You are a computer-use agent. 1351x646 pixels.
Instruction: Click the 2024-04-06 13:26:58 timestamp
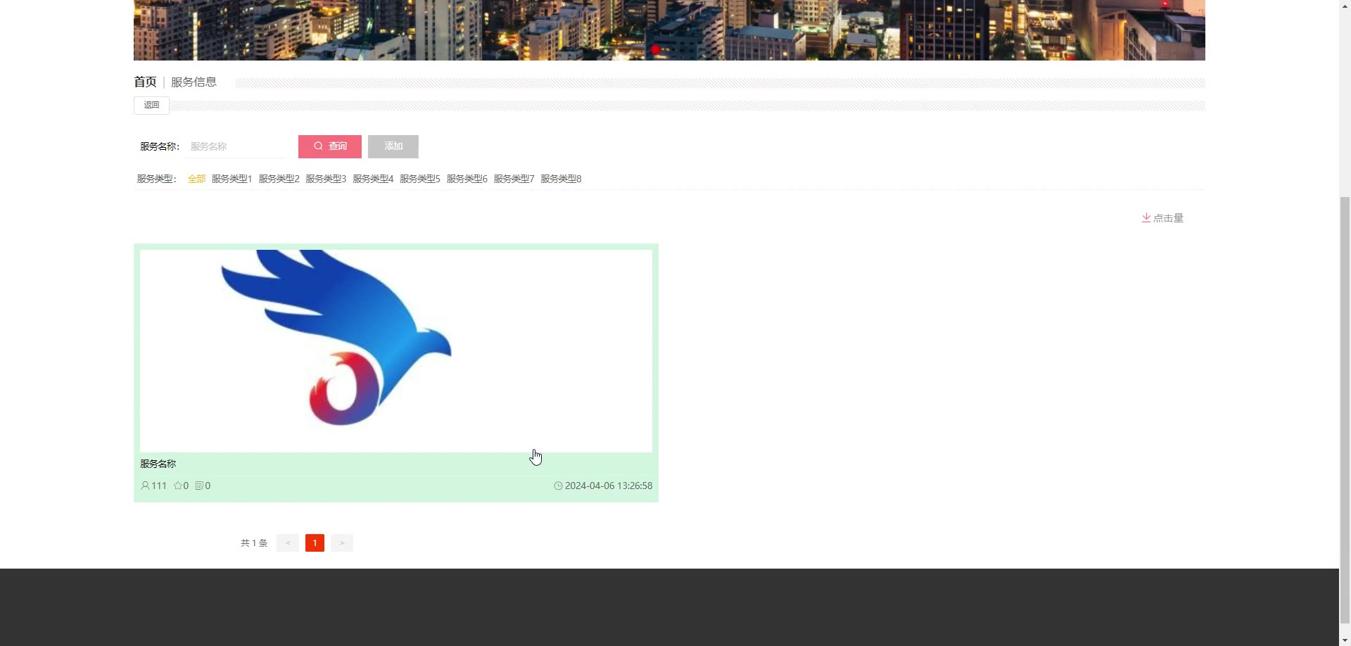(x=609, y=486)
